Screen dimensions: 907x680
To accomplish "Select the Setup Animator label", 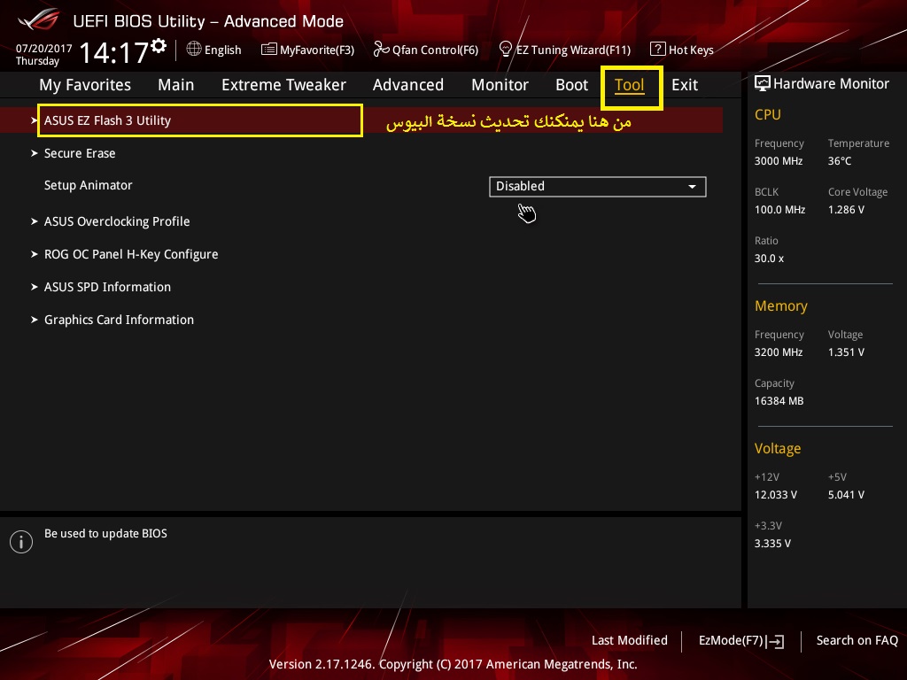I will click(88, 185).
